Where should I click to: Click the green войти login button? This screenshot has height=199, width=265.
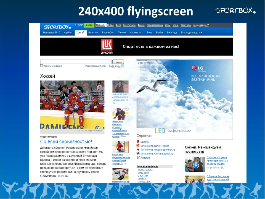pyautogui.click(x=89, y=25)
